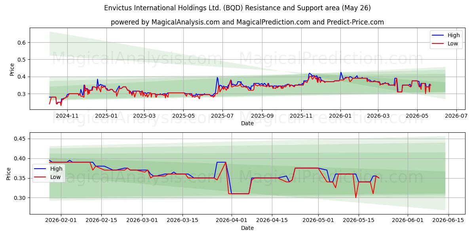Click the '2026-03-01' date tick label

click(142, 221)
